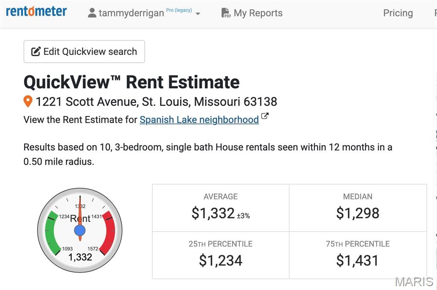Go to the Pricing page

[x=398, y=13]
